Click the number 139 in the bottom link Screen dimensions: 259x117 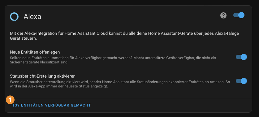click(x=16, y=105)
